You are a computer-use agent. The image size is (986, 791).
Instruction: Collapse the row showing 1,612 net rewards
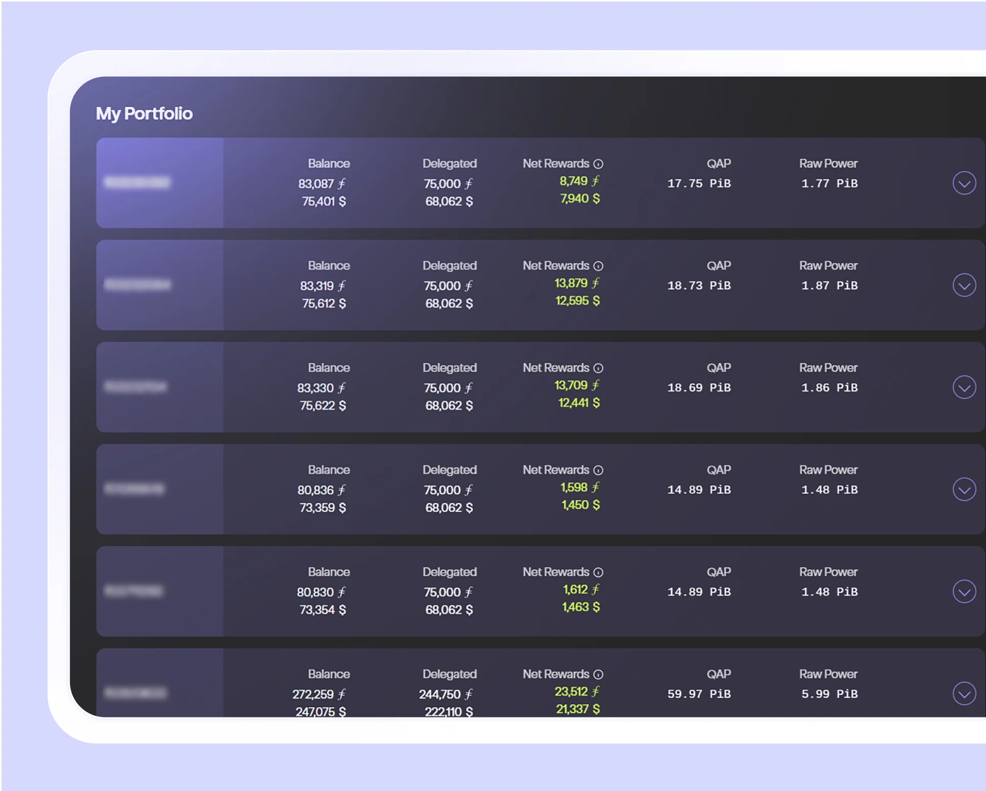tap(965, 591)
